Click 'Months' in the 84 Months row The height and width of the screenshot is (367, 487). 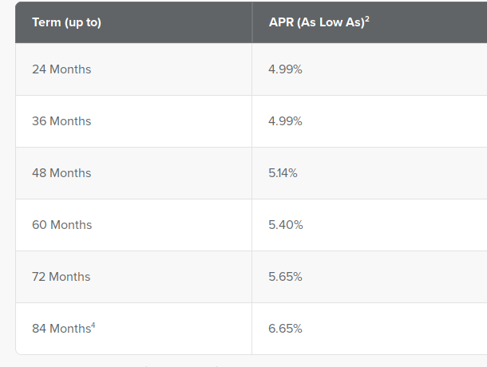point(70,329)
